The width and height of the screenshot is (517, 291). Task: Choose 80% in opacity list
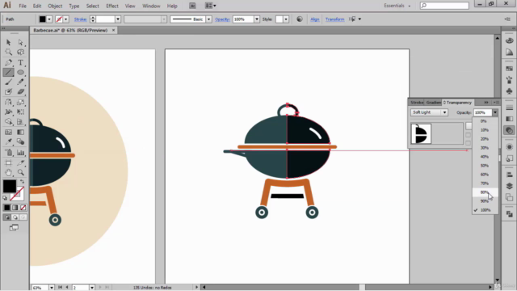[x=485, y=192]
